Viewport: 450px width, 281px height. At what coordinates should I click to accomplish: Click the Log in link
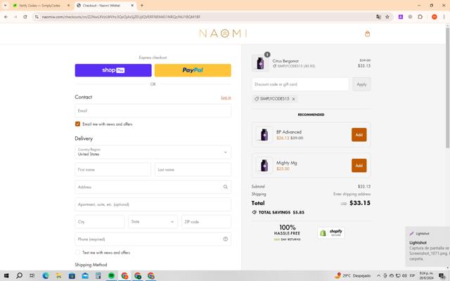pyautogui.click(x=226, y=98)
